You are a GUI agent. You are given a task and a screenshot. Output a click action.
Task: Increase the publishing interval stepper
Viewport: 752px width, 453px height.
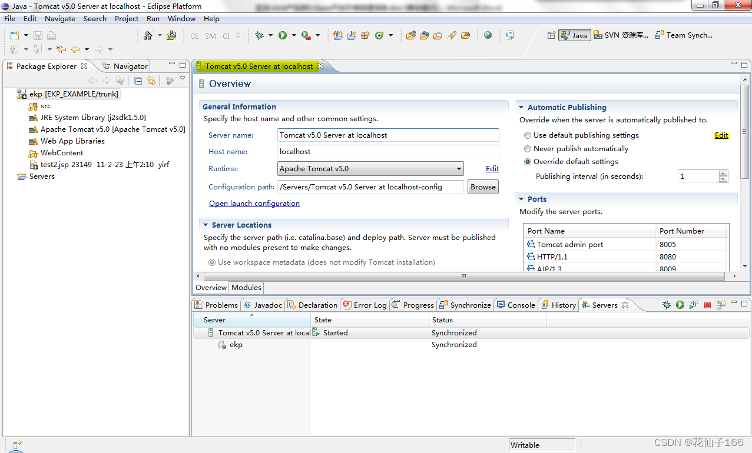(723, 173)
